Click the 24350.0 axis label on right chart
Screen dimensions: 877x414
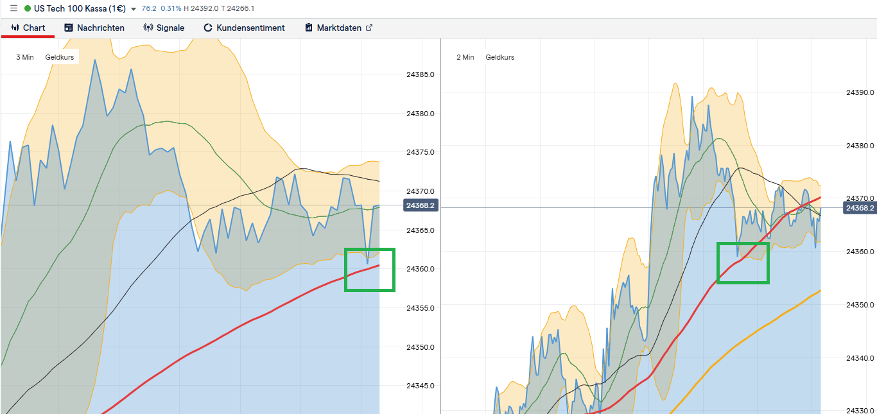[860, 305]
